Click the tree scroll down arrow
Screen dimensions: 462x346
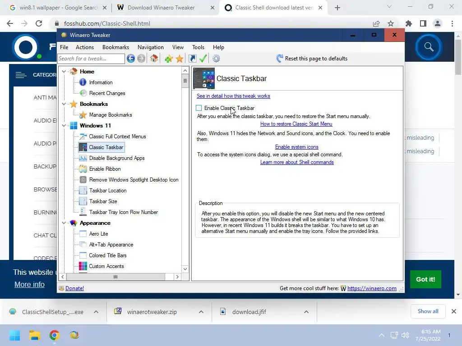pyautogui.click(x=185, y=269)
